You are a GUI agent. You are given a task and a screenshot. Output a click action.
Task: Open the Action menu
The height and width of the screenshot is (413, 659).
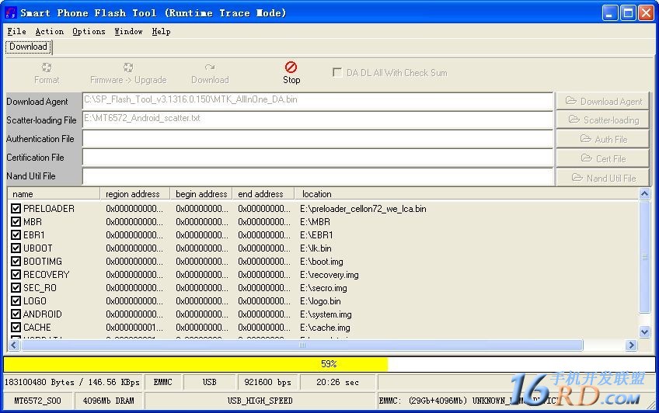click(x=50, y=32)
